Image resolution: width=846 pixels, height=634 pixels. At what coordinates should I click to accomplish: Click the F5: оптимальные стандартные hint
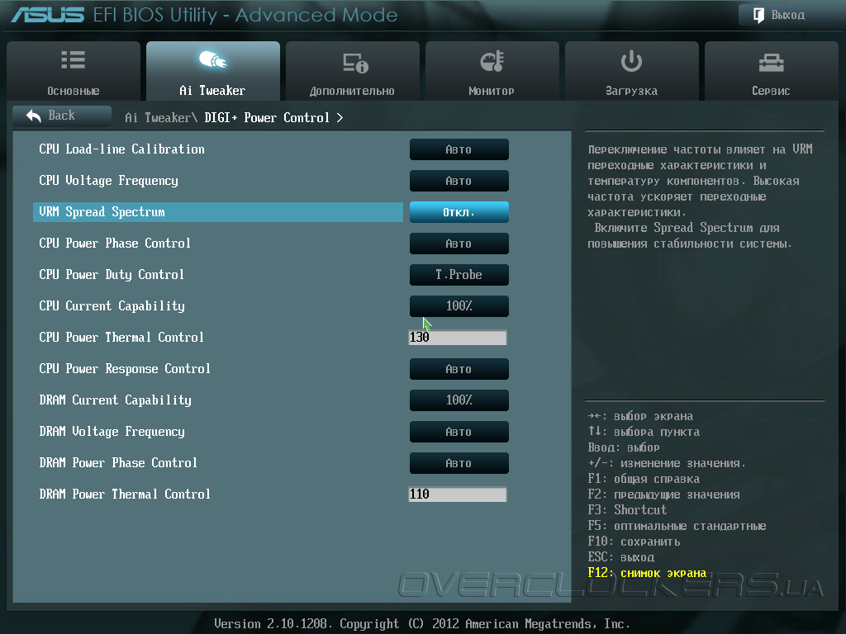point(677,526)
